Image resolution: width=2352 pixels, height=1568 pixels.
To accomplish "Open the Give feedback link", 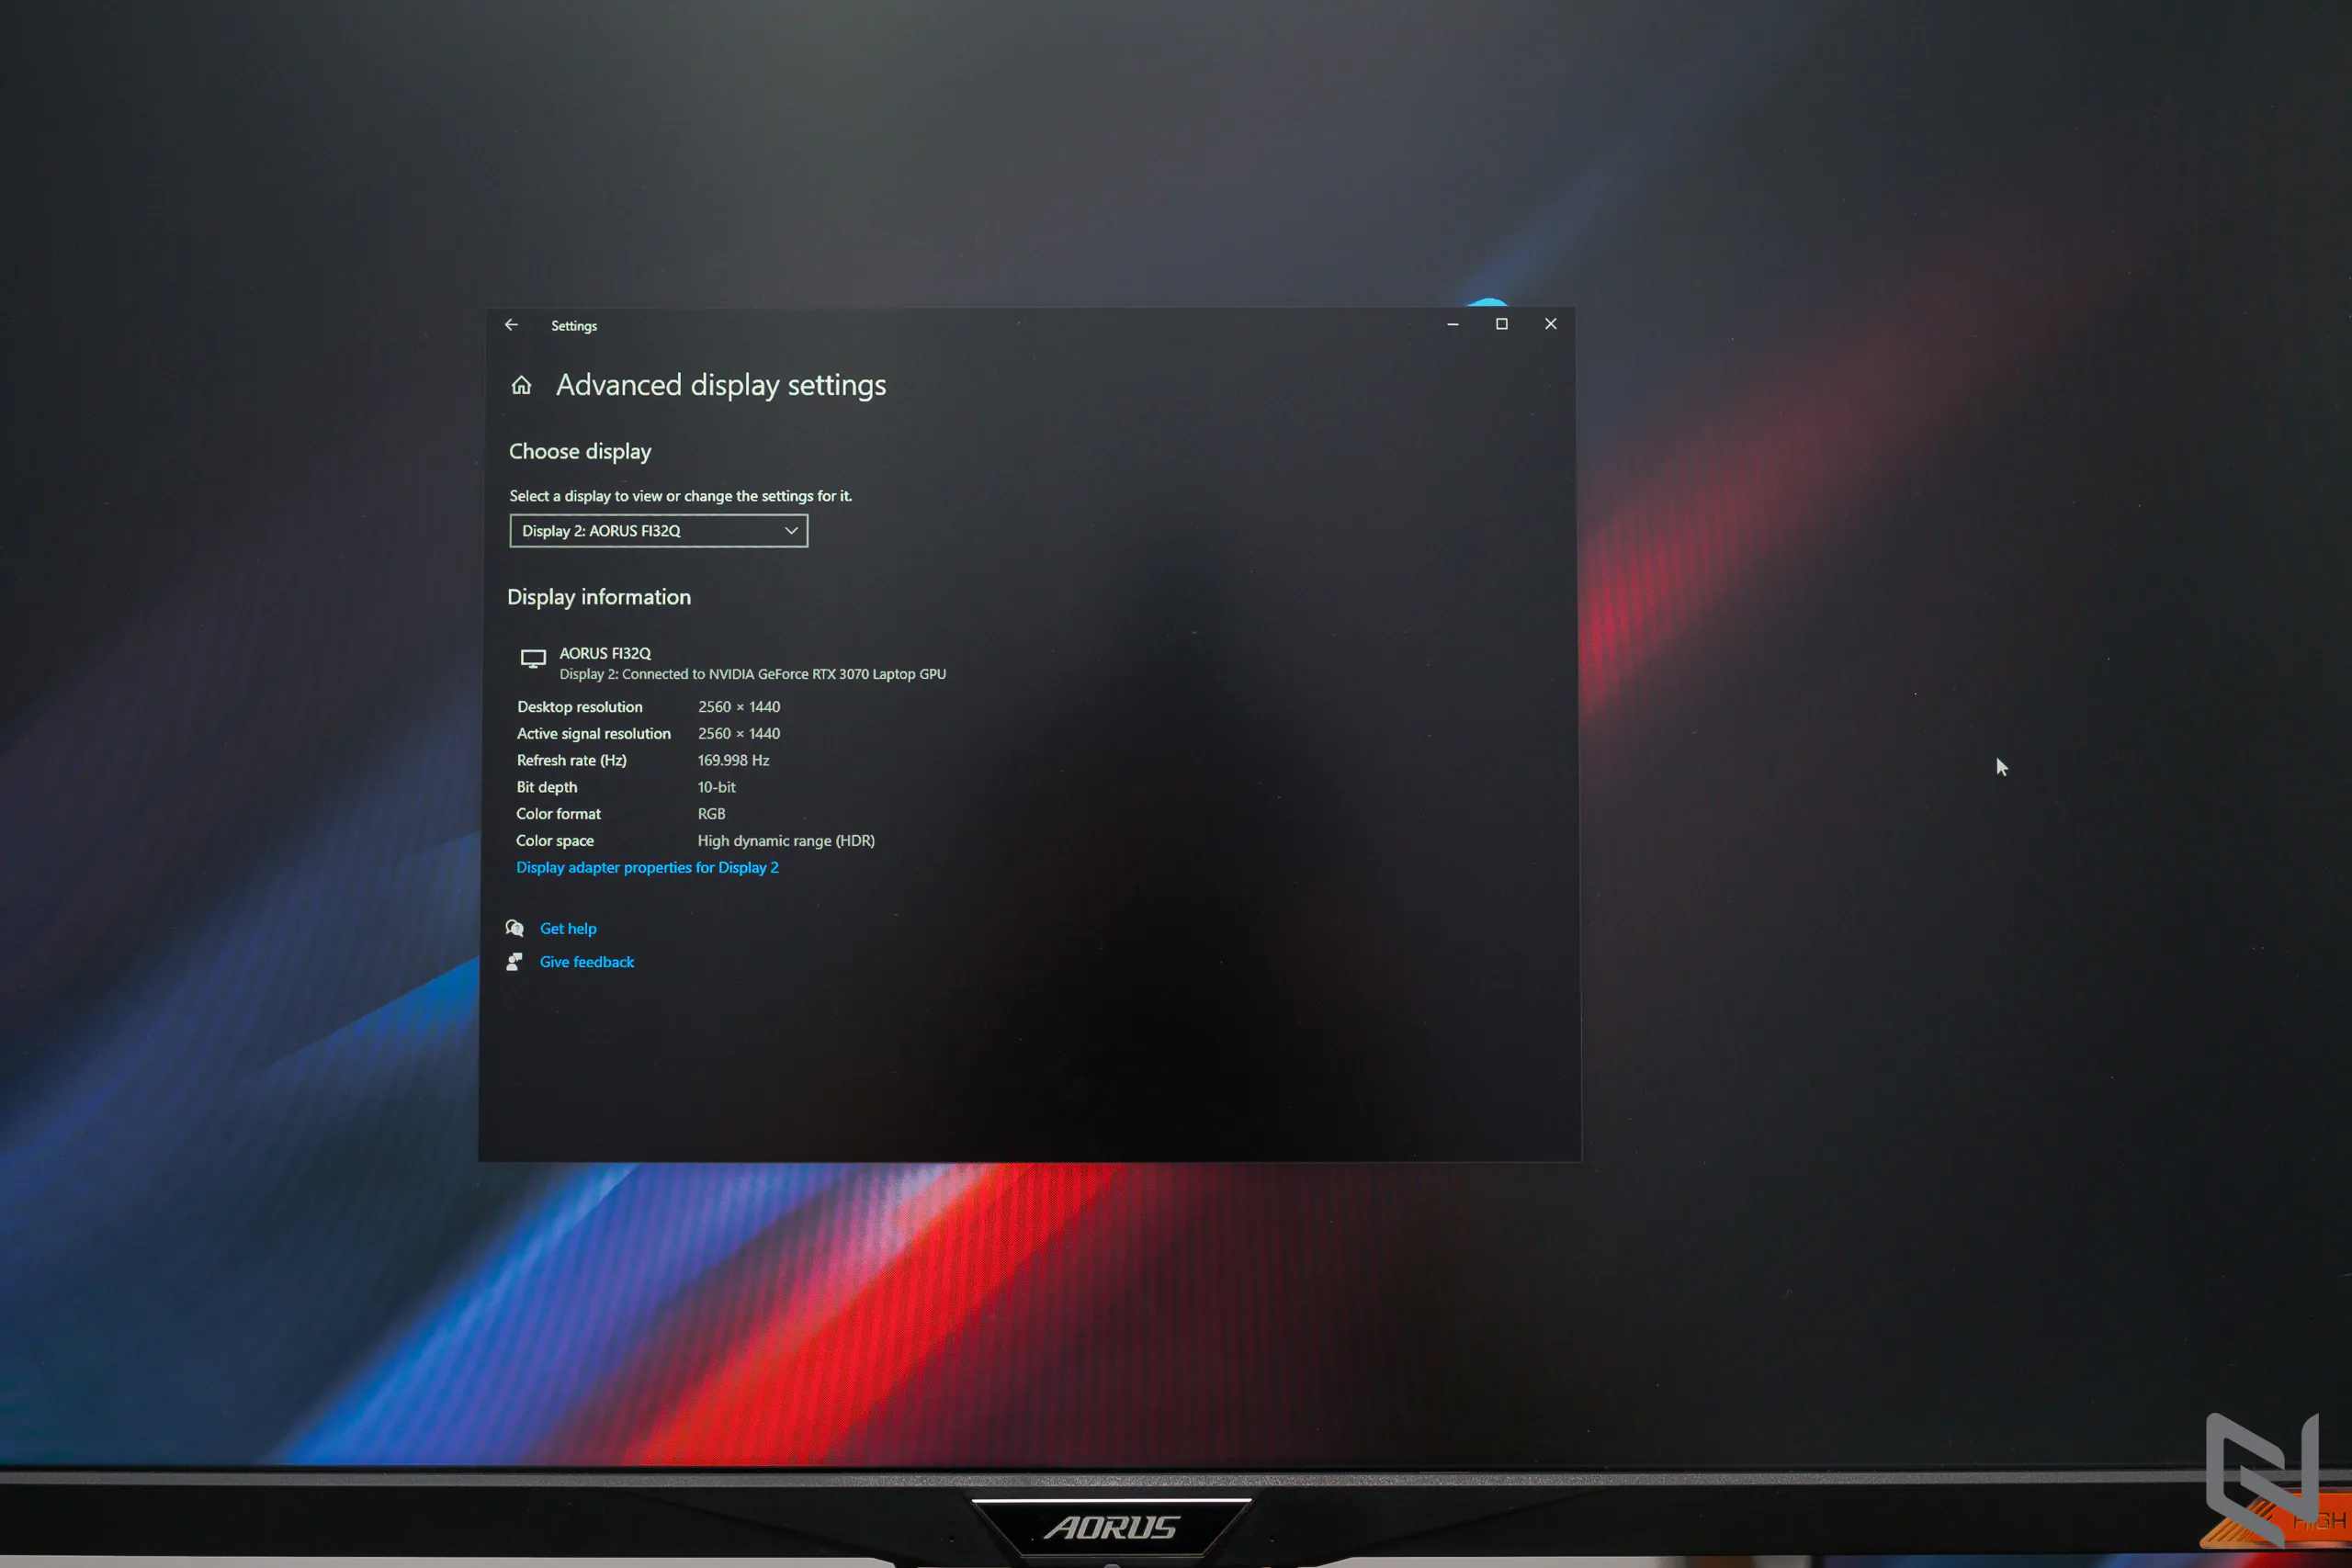I will 586,961.
